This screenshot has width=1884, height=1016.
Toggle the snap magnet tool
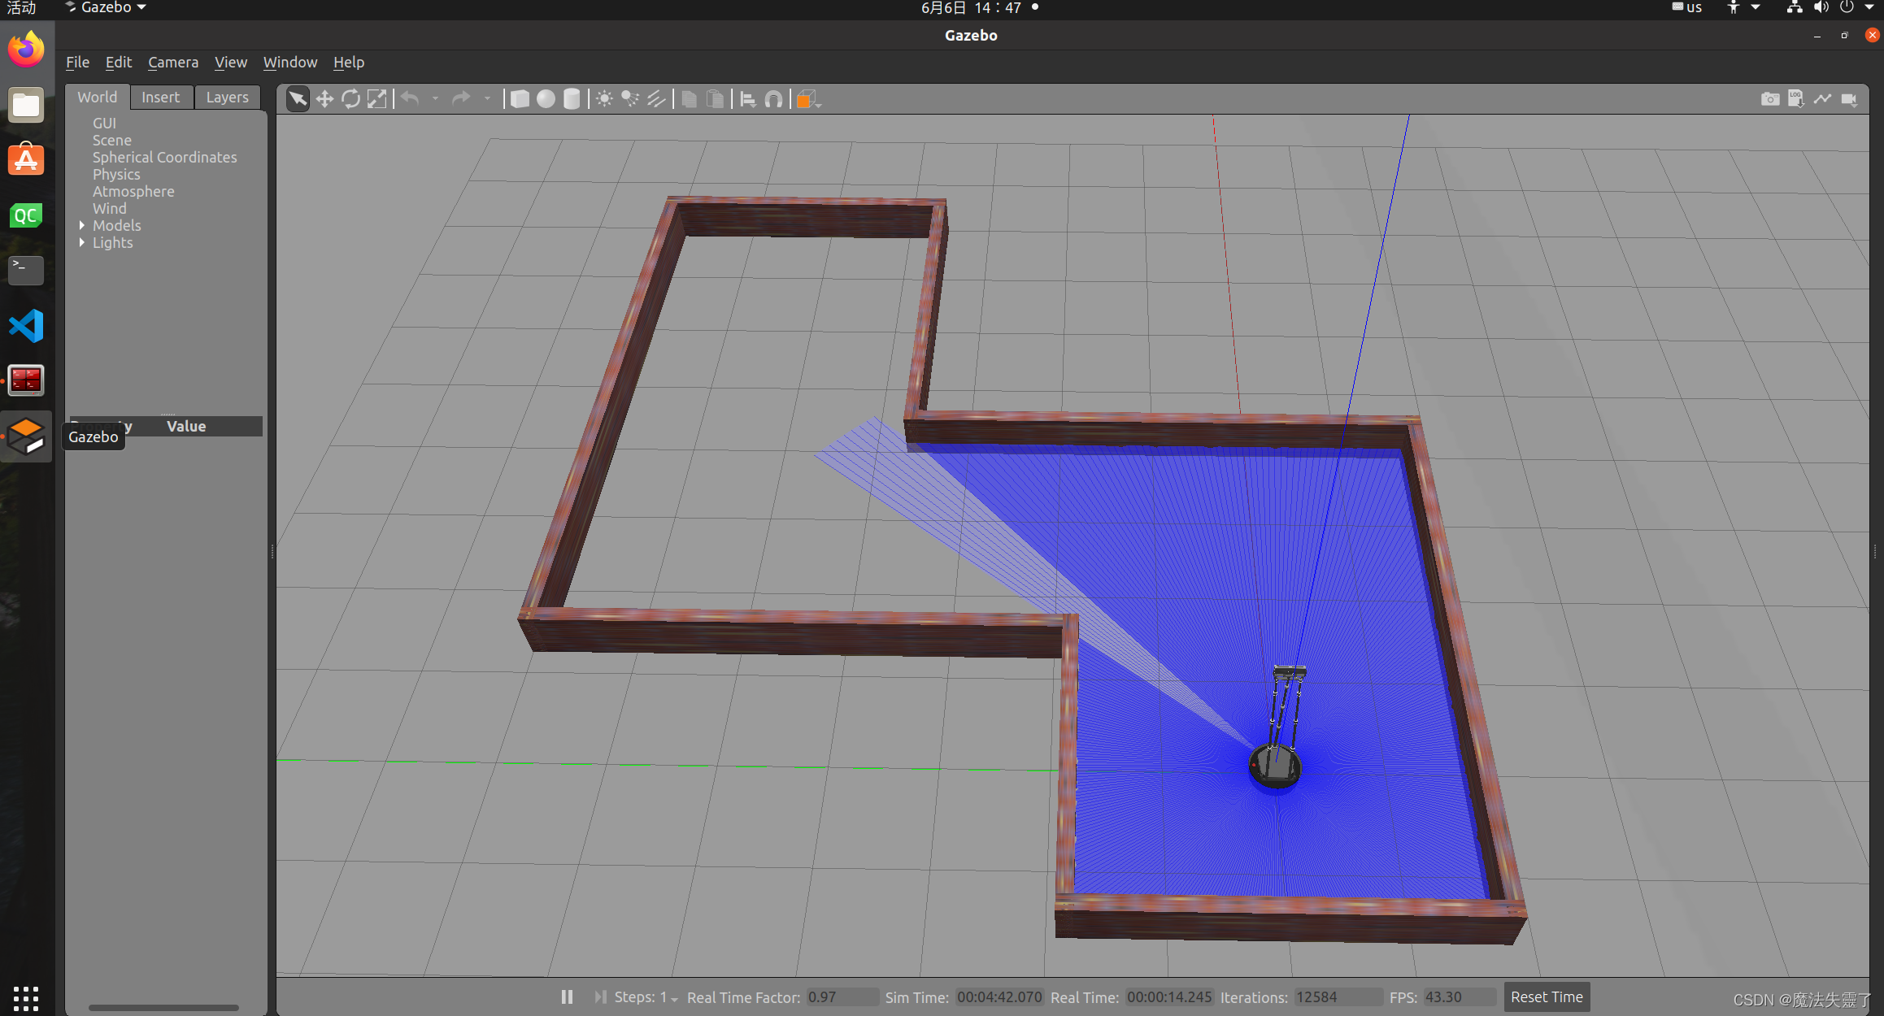pyautogui.click(x=773, y=99)
